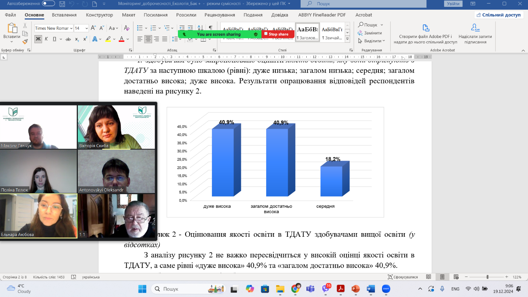Toggle the paragraph marks ¶ display
This screenshot has height=297, width=528.
click(x=211, y=28)
